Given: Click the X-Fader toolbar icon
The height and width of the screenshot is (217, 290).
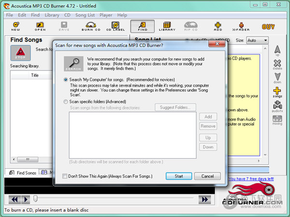Looking at the screenshot, I should [241, 27].
